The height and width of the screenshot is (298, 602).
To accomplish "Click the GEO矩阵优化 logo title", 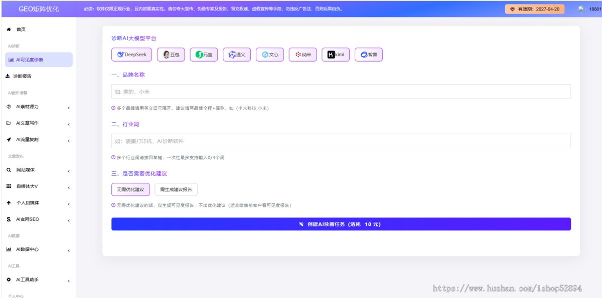I will (x=39, y=9).
